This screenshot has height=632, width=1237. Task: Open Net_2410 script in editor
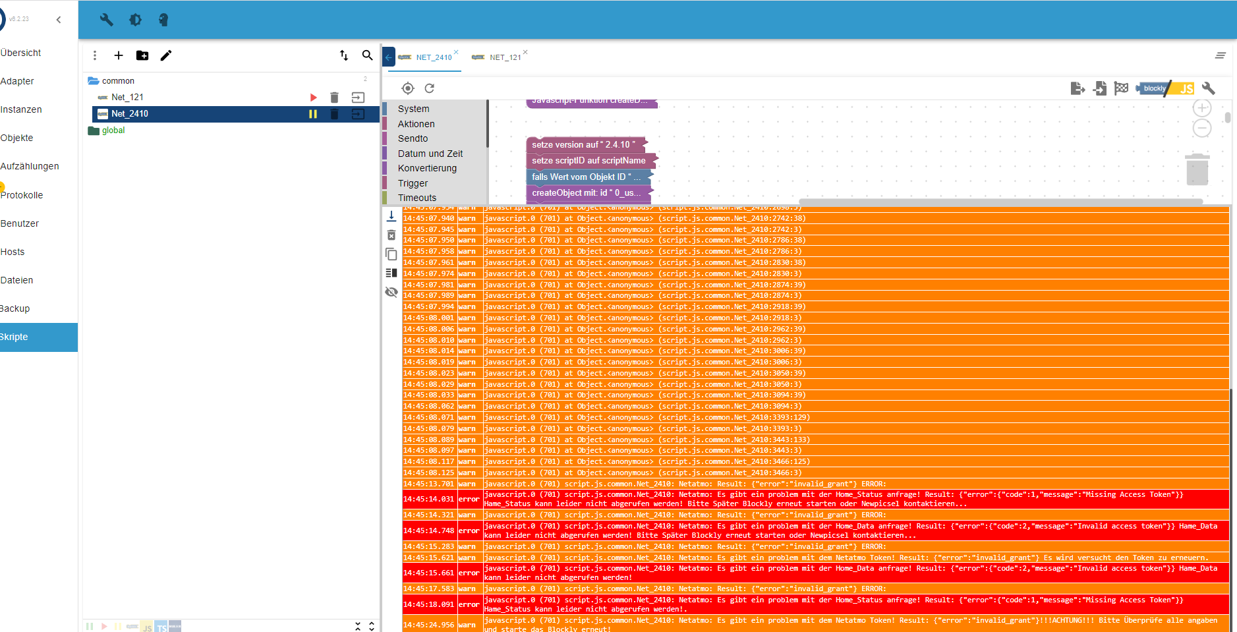point(358,114)
